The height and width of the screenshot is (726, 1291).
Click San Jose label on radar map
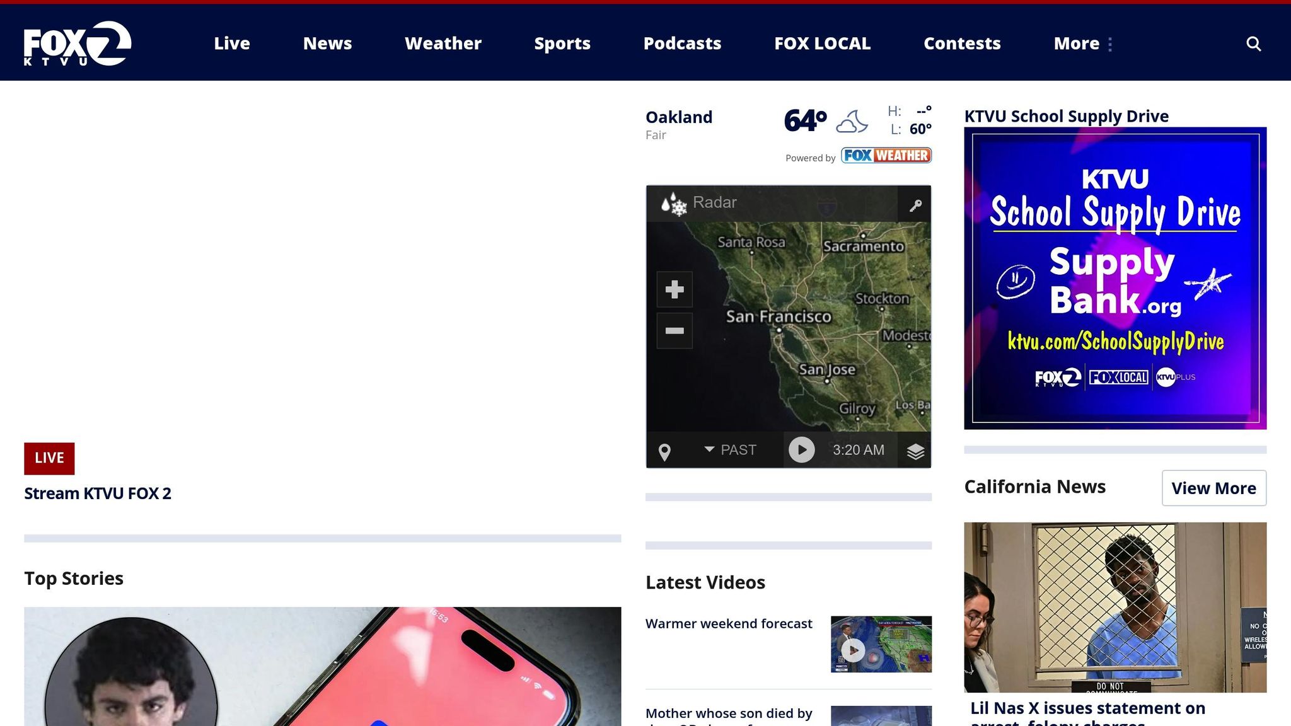tap(827, 369)
